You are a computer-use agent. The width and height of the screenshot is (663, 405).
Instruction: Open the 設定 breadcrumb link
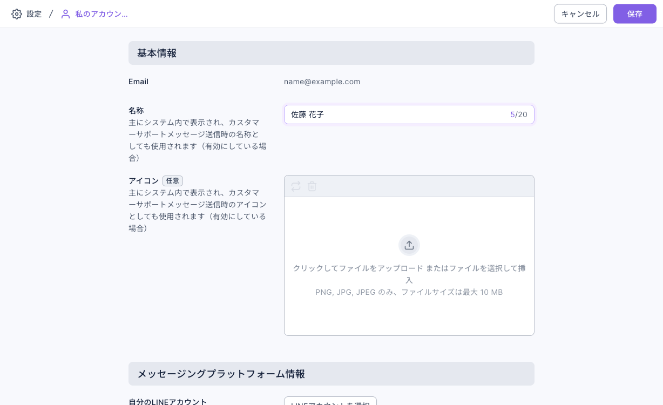[x=34, y=14]
